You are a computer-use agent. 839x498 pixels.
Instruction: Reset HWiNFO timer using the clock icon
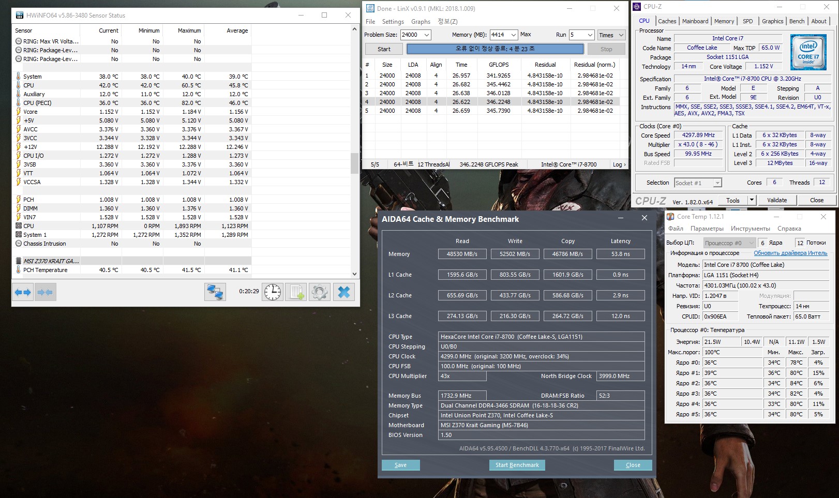click(273, 292)
